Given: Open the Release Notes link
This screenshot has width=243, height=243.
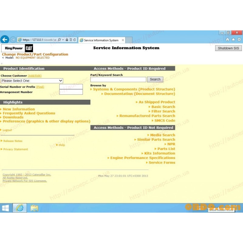Looking at the screenshot, I should click(x=13, y=141).
